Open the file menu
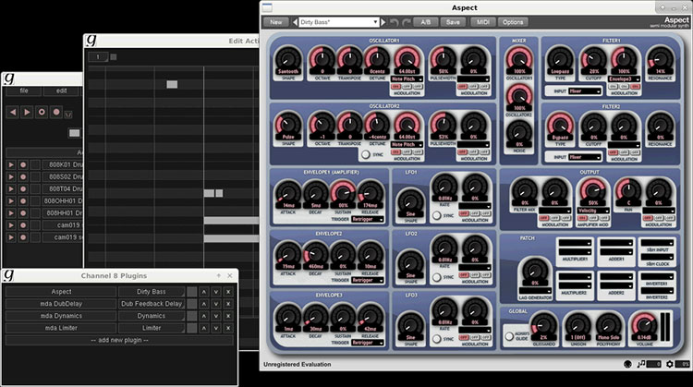The width and height of the screenshot is (693, 387). (x=23, y=91)
